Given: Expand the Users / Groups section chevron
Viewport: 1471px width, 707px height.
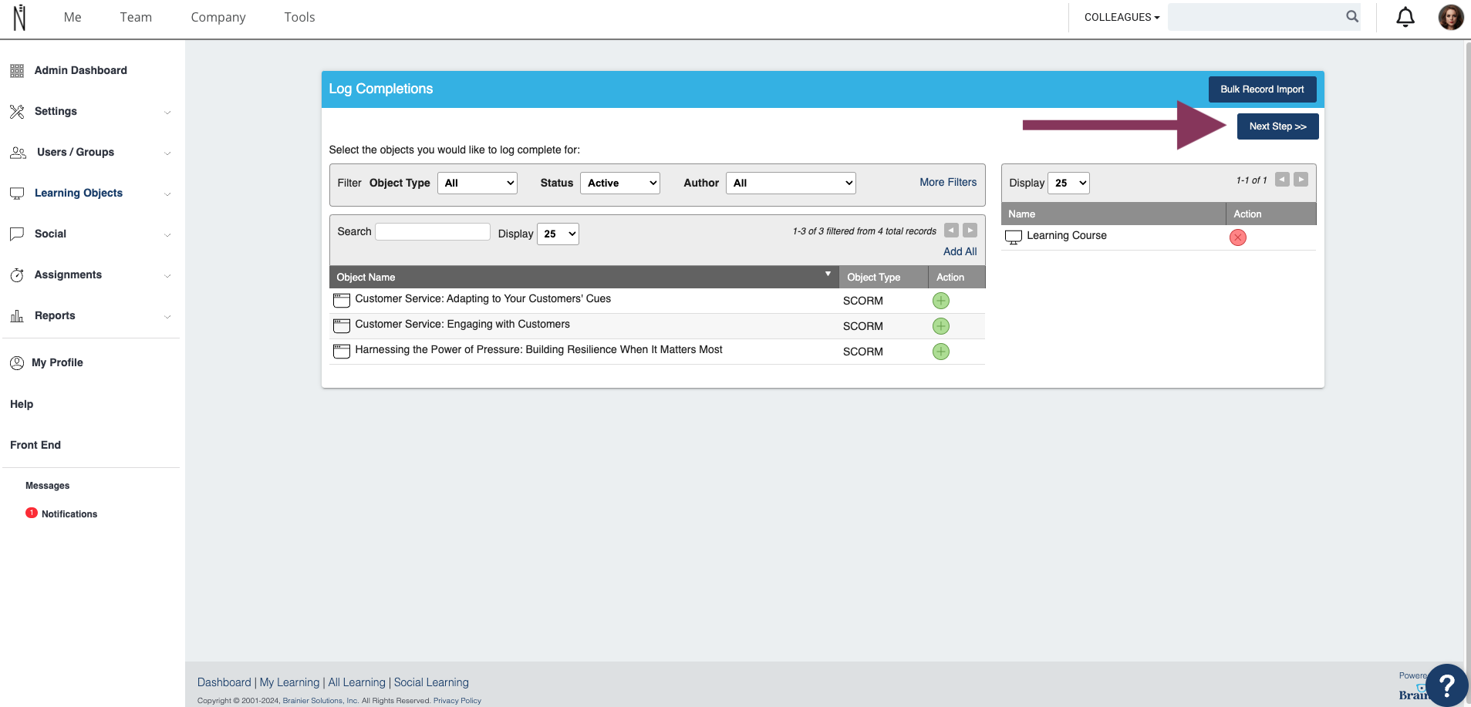Looking at the screenshot, I should [167, 153].
